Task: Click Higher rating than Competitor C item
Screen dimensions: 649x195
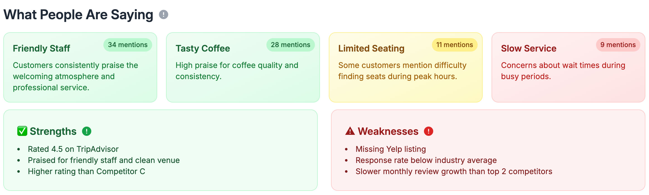Action: 86,171
